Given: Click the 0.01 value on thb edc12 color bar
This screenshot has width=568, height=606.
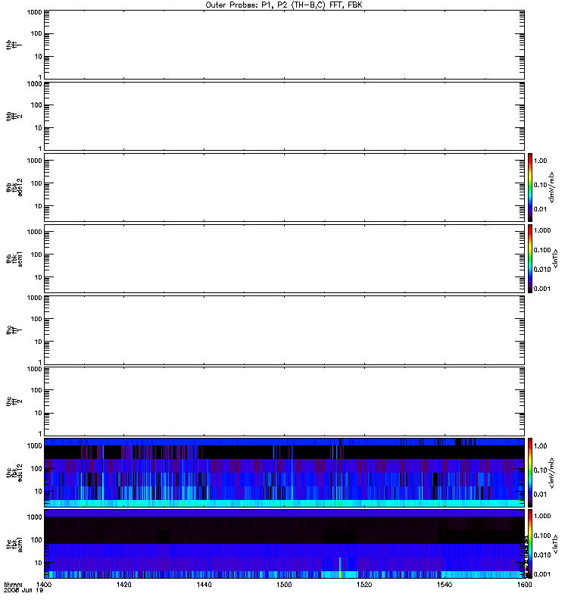Looking at the screenshot, I should pyautogui.click(x=540, y=209).
